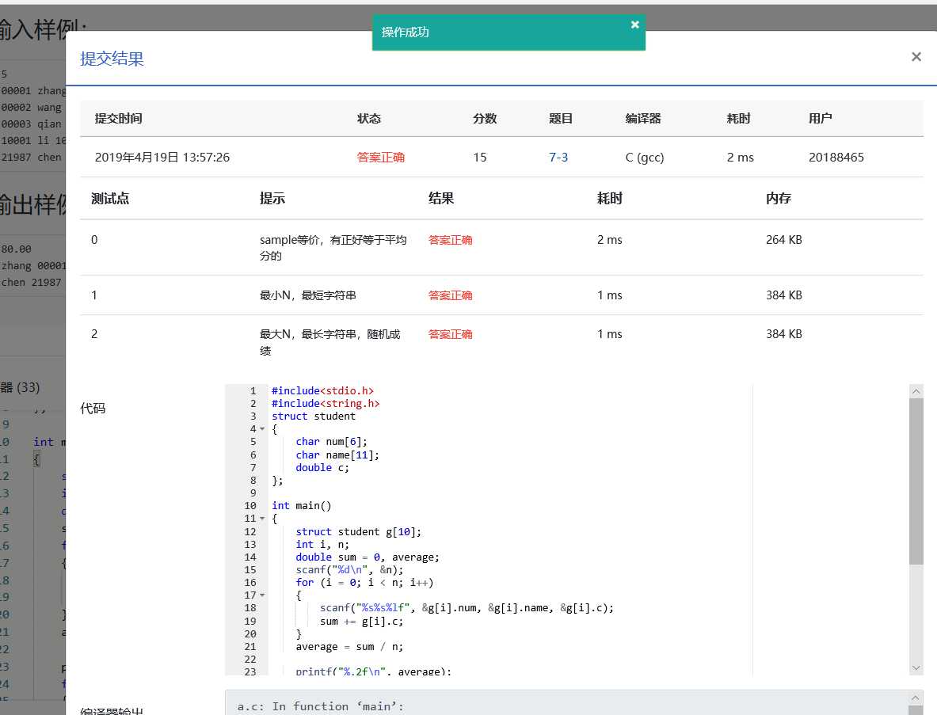937x715 pixels.
Task: Collapse code fold arrow at line 11
Action: [x=261, y=519]
